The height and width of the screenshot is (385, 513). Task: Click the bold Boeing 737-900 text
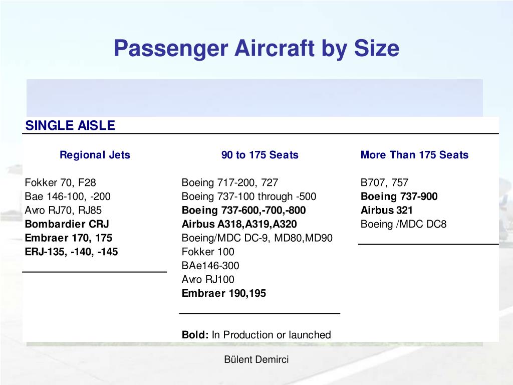[x=399, y=196]
